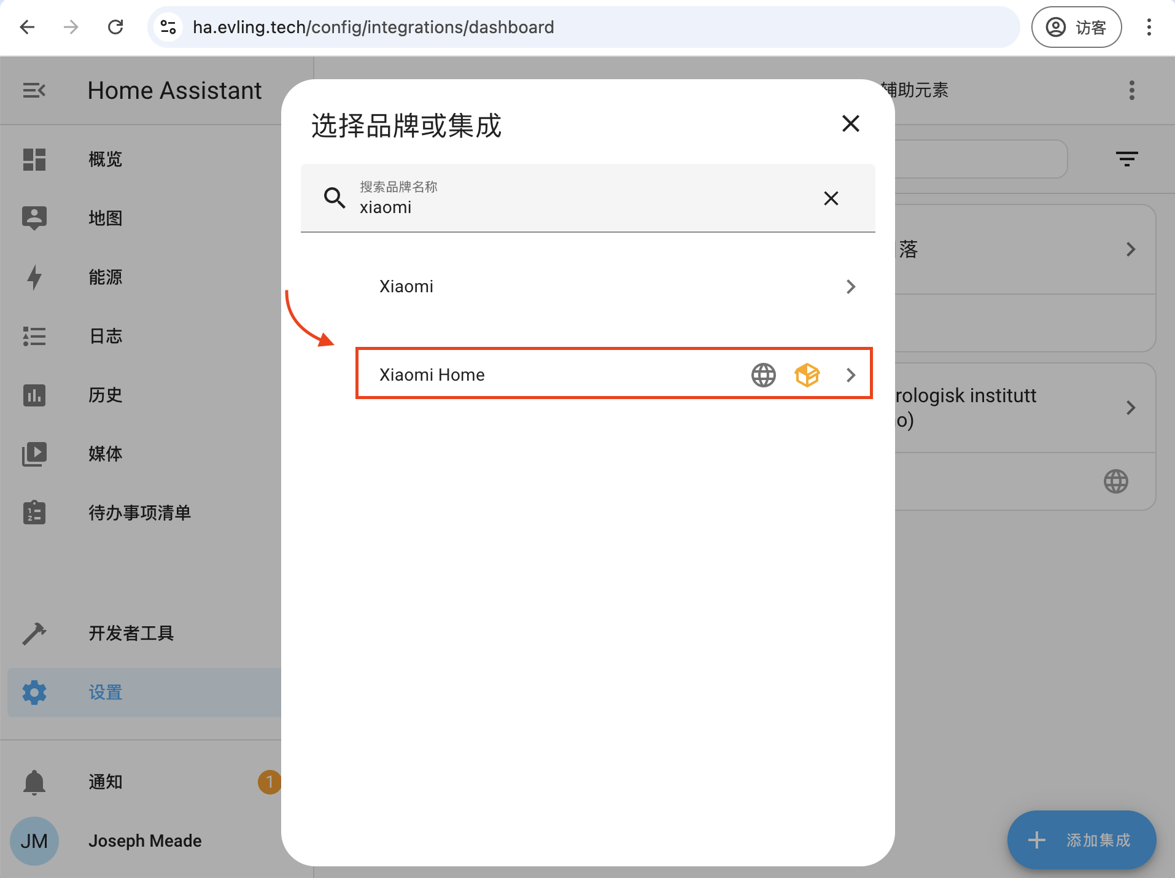Image resolution: width=1175 pixels, height=878 pixels.
Task: Click the 通知 bell icon
Action: coord(34,782)
